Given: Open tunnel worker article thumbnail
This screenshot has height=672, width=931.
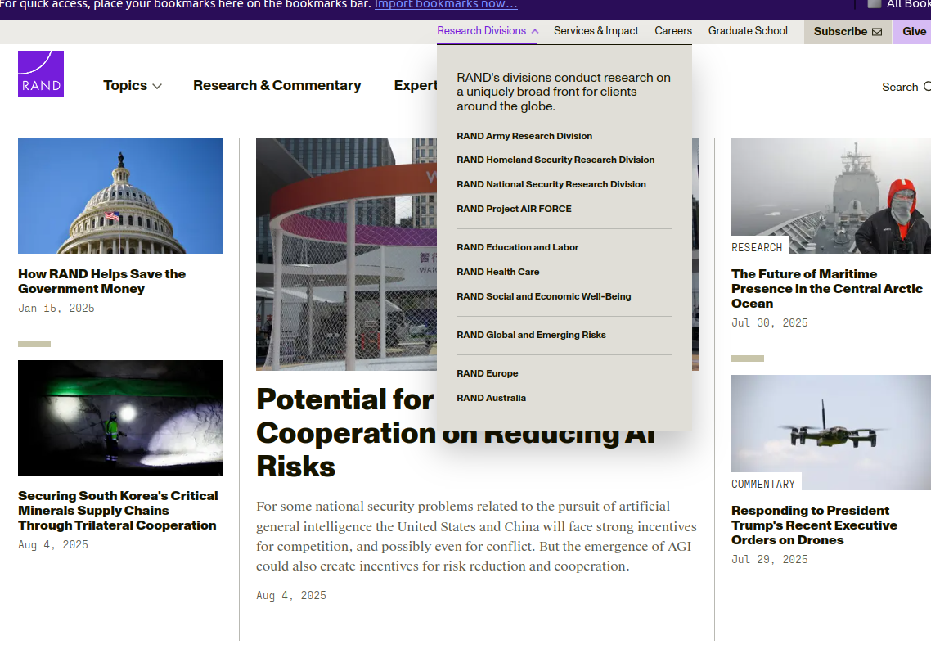Looking at the screenshot, I should coord(120,417).
